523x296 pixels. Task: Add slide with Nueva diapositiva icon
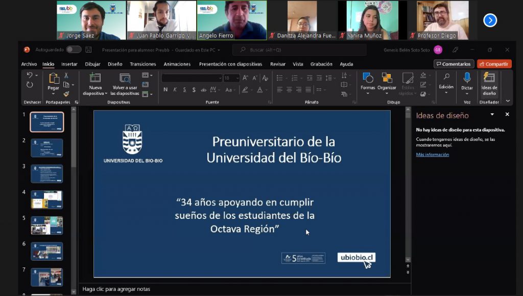(95, 78)
